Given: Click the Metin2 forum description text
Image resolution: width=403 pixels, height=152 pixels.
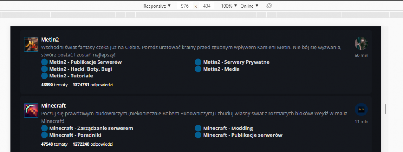Looking at the screenshot, I should (191, 51).
